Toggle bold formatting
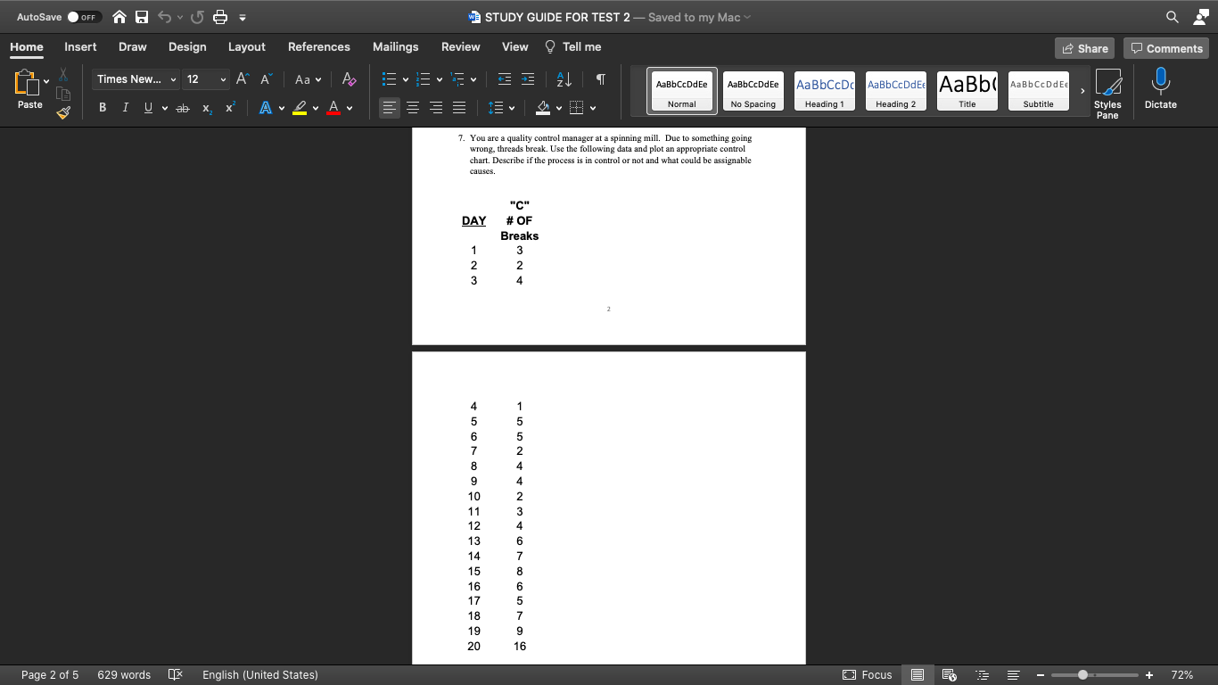Screen dimensions: 1218x685 pos(102,108)
